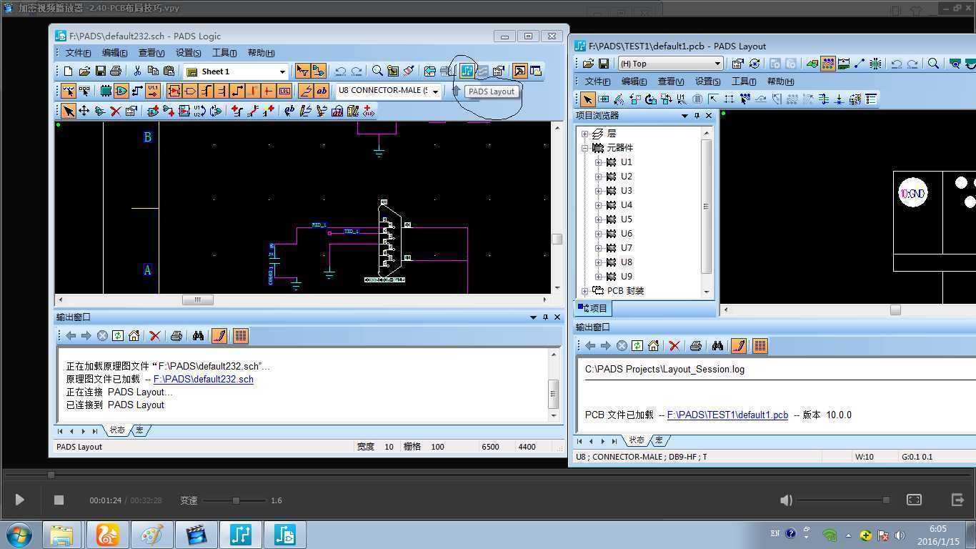
Task: Open 项目浏览器 panel dropdown arrow
Action: tap(684, 116)
